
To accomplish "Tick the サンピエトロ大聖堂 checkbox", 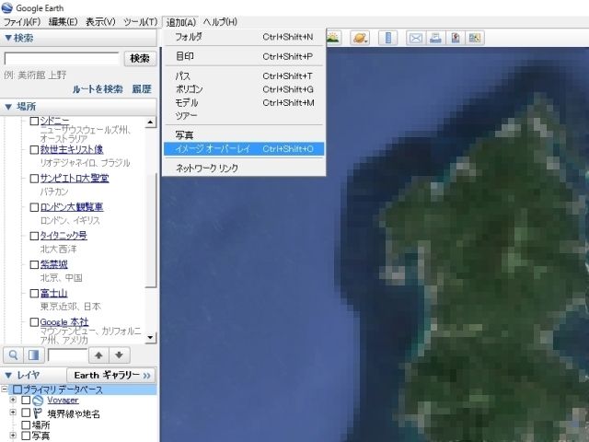I will [x=34, y=178].
